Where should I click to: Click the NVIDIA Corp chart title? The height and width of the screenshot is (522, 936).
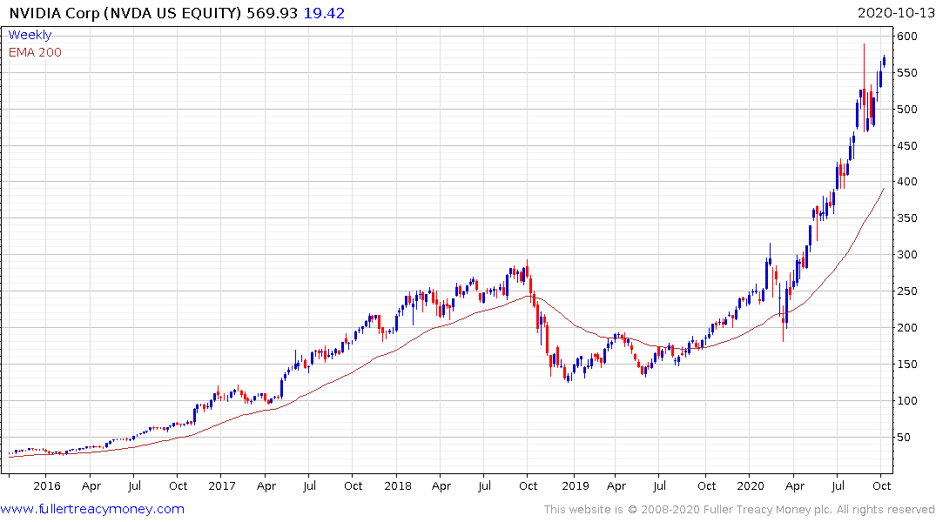tap(125, 13)
